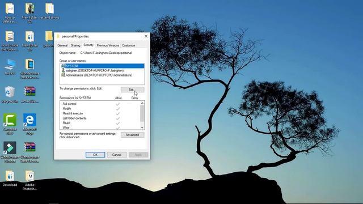
Task: Select the 'how to hide the folder' icon
Action: (10, 41)
